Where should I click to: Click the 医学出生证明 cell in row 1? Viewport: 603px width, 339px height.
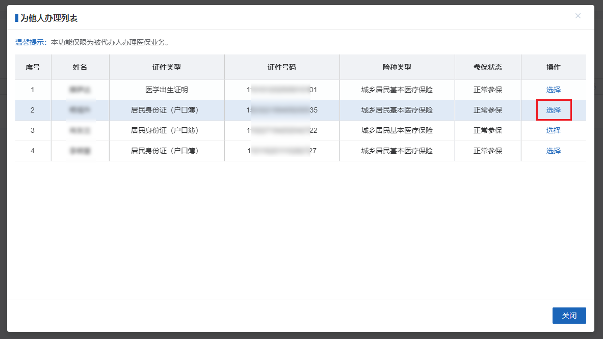coord(167,90)
